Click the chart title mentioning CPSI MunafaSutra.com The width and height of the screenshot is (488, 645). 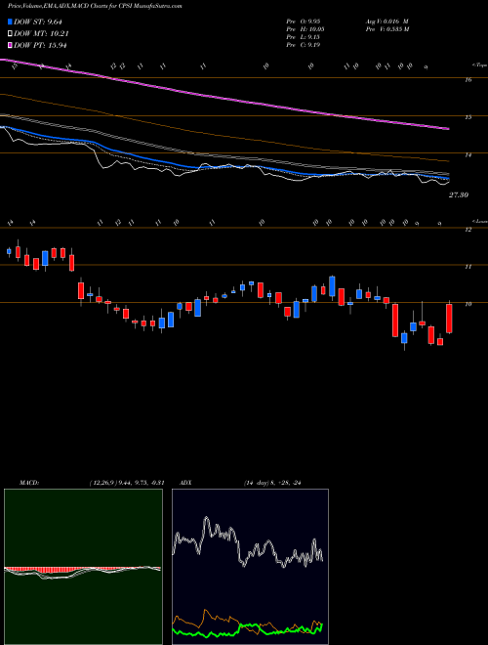95,6
